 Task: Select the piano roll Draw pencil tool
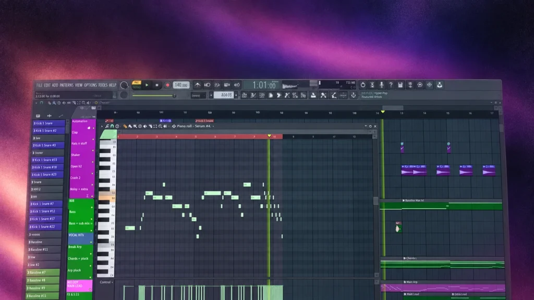click(125, 126)
